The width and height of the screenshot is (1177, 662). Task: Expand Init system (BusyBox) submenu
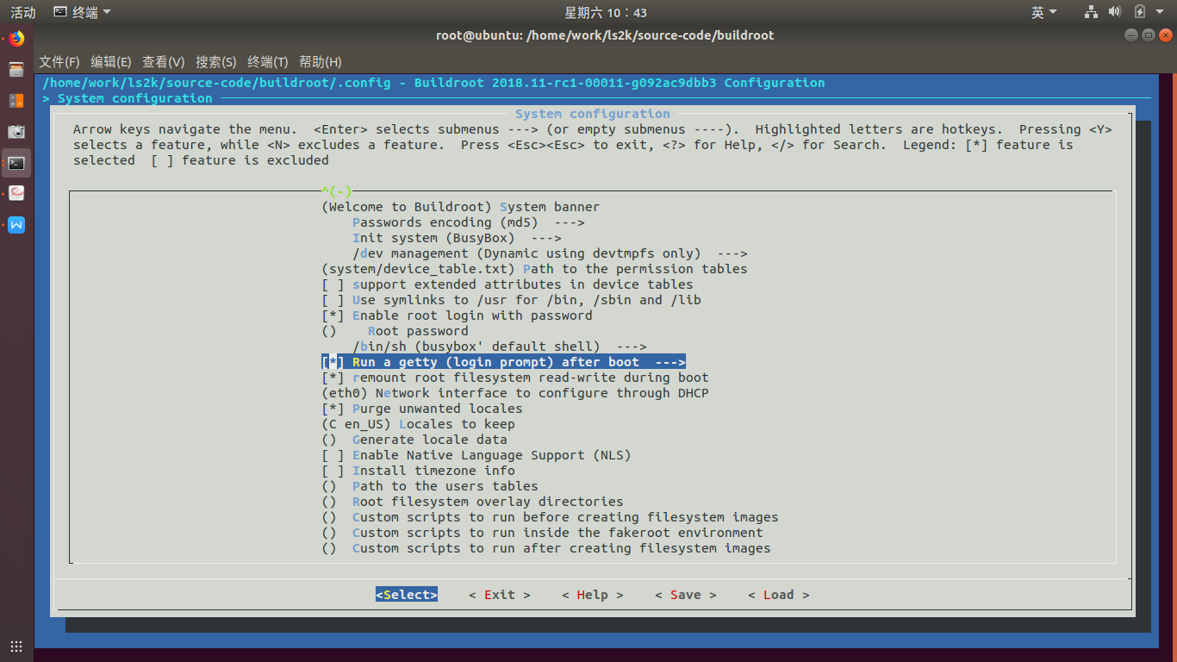(x=457, y=238)
